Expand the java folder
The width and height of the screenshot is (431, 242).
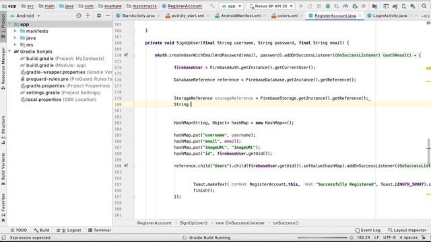[15, 38]
